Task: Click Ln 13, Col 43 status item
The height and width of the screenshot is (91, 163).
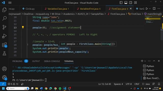Action: [105, 84]
